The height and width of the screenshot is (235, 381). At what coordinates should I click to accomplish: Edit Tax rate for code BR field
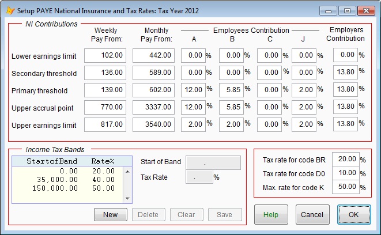[x=345, y=159]
